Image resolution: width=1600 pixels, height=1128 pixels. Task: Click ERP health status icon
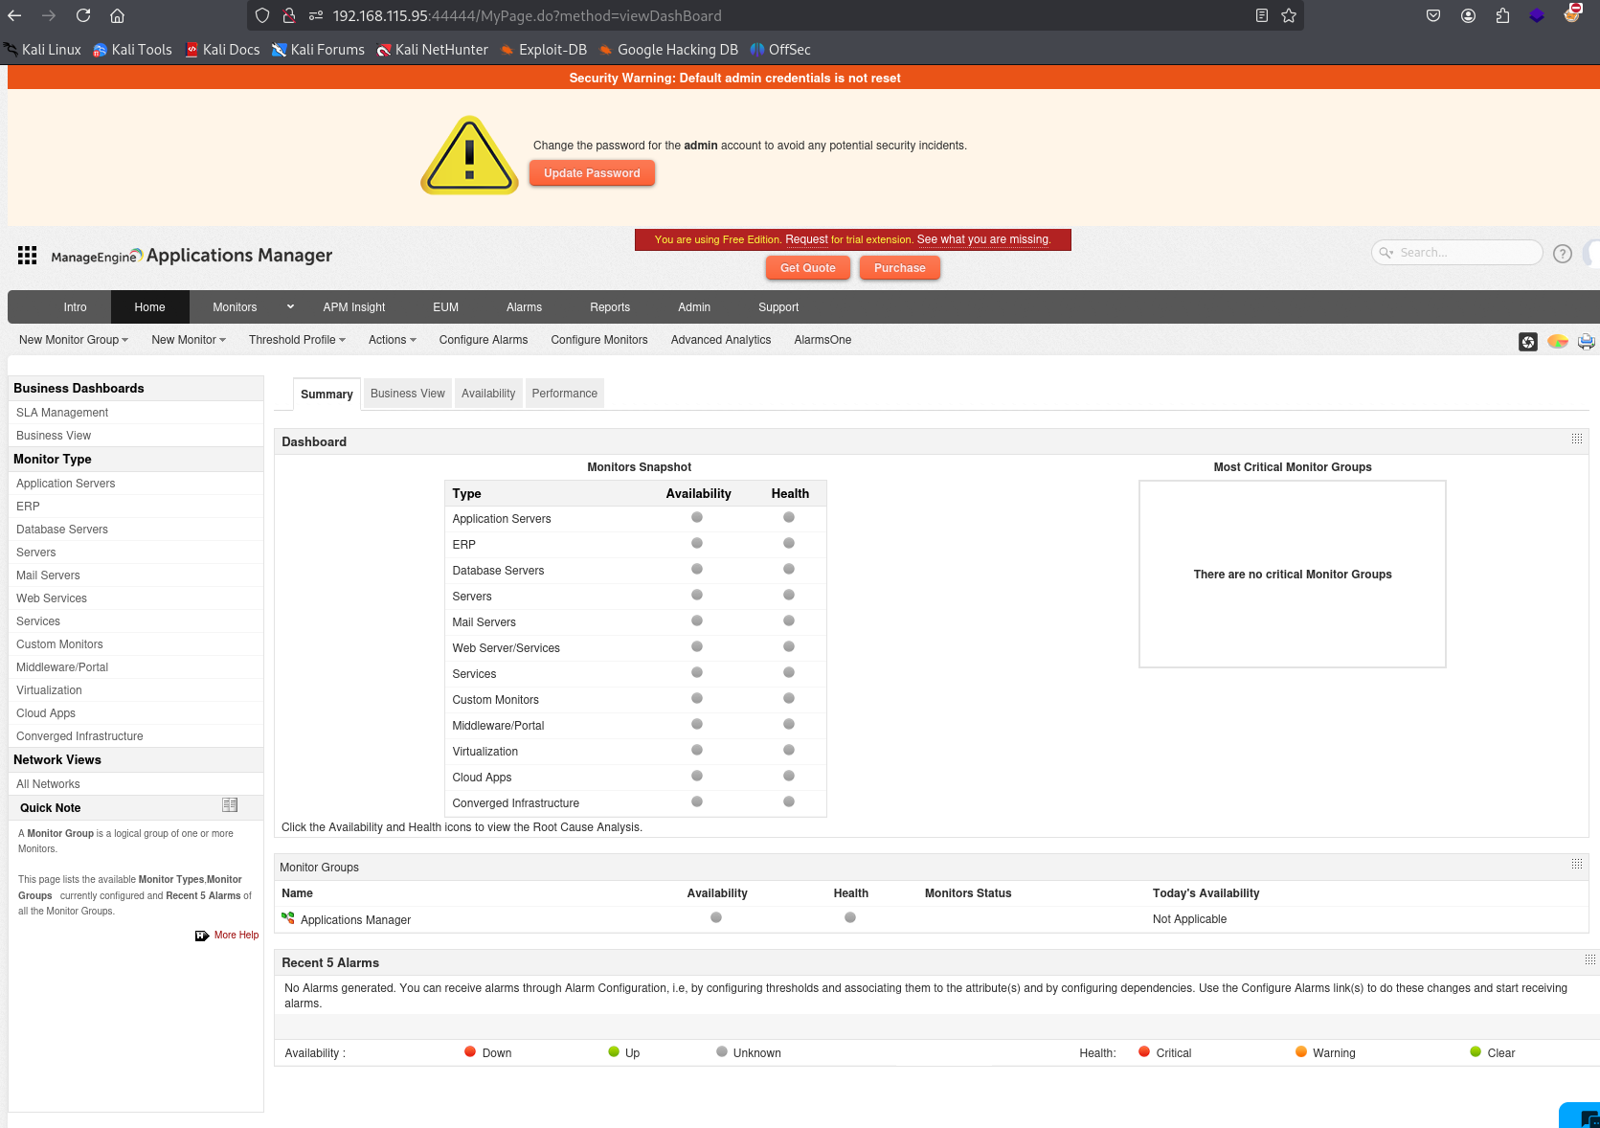(x=789, y=543)
